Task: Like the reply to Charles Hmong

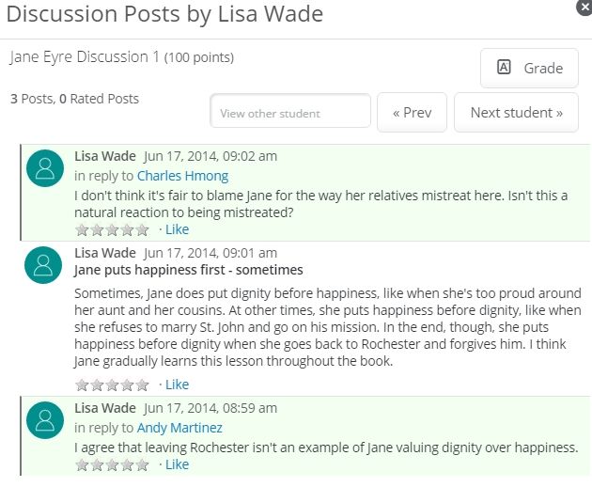Action: click(177, 229)
